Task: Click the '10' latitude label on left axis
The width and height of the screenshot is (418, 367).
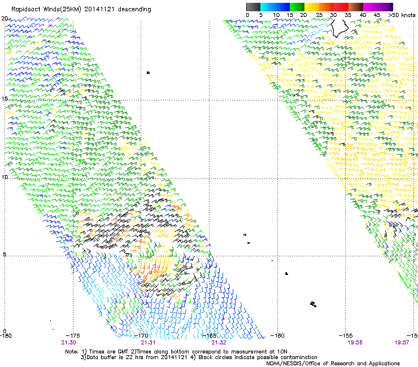Action: [x=5, y=177]
